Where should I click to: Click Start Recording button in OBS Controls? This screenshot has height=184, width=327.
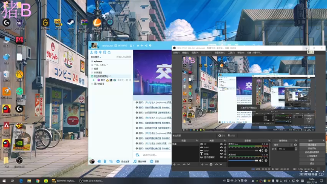(x=312, y=148)
